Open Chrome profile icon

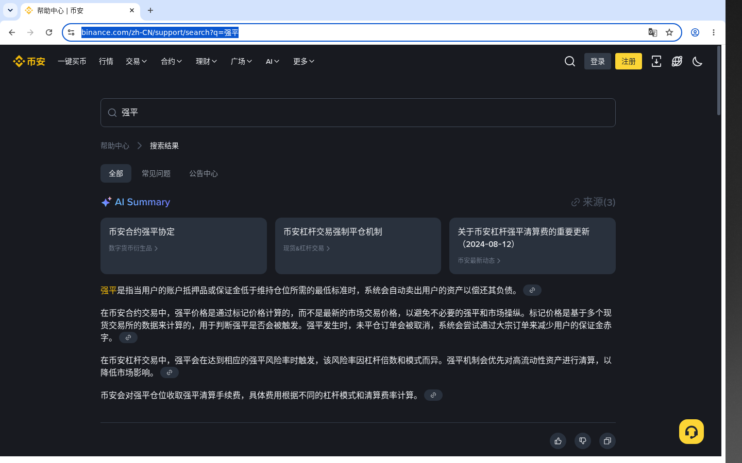pyautogui.click(x=695, y=32)
